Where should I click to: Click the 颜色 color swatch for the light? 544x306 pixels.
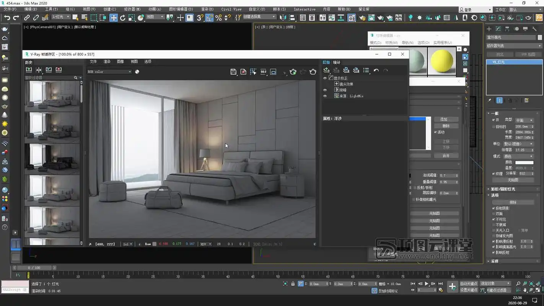click(525, 163)
